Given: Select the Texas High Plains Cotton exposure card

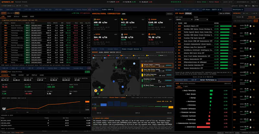Looking at the screenshot, I should [x=157, y=70].
